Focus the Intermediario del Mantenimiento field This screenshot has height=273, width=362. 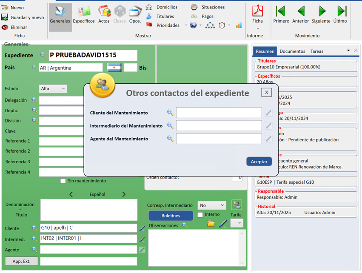(219, 126)
